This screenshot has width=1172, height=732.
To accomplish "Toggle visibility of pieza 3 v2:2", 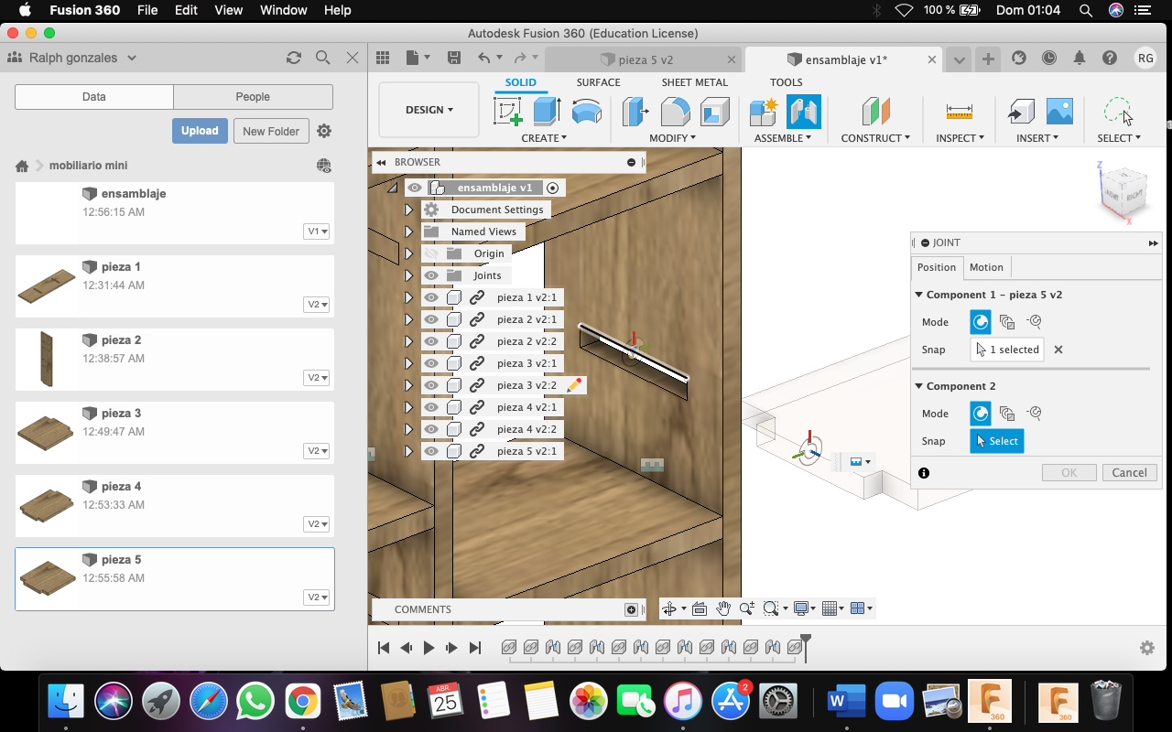I will (431, 385).
